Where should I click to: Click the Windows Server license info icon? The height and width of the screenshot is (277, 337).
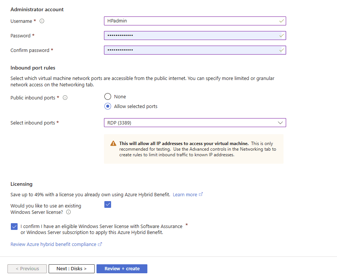click(68, 212)
